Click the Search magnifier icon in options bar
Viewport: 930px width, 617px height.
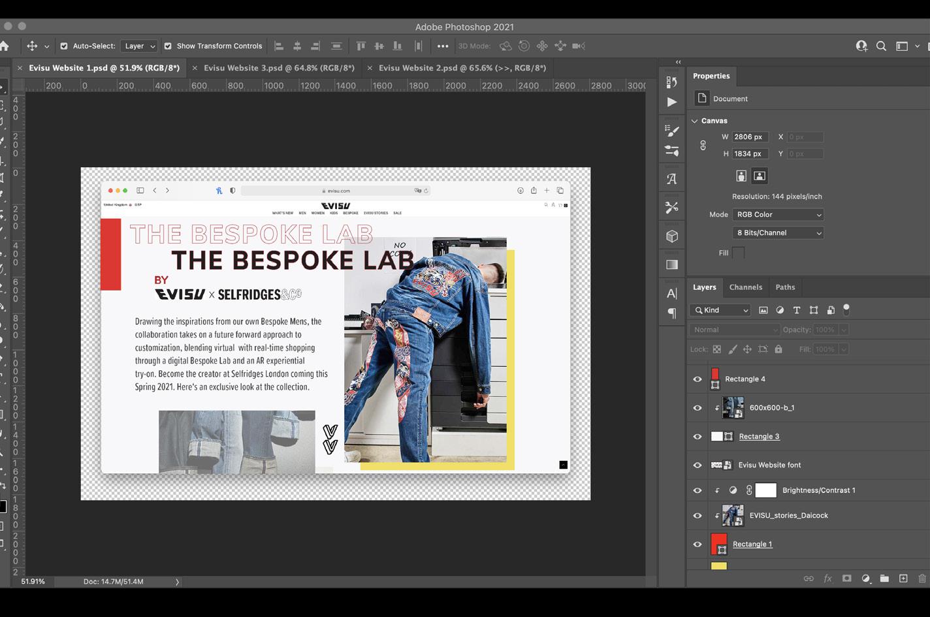pyautogui.click(x=881, y=46)
